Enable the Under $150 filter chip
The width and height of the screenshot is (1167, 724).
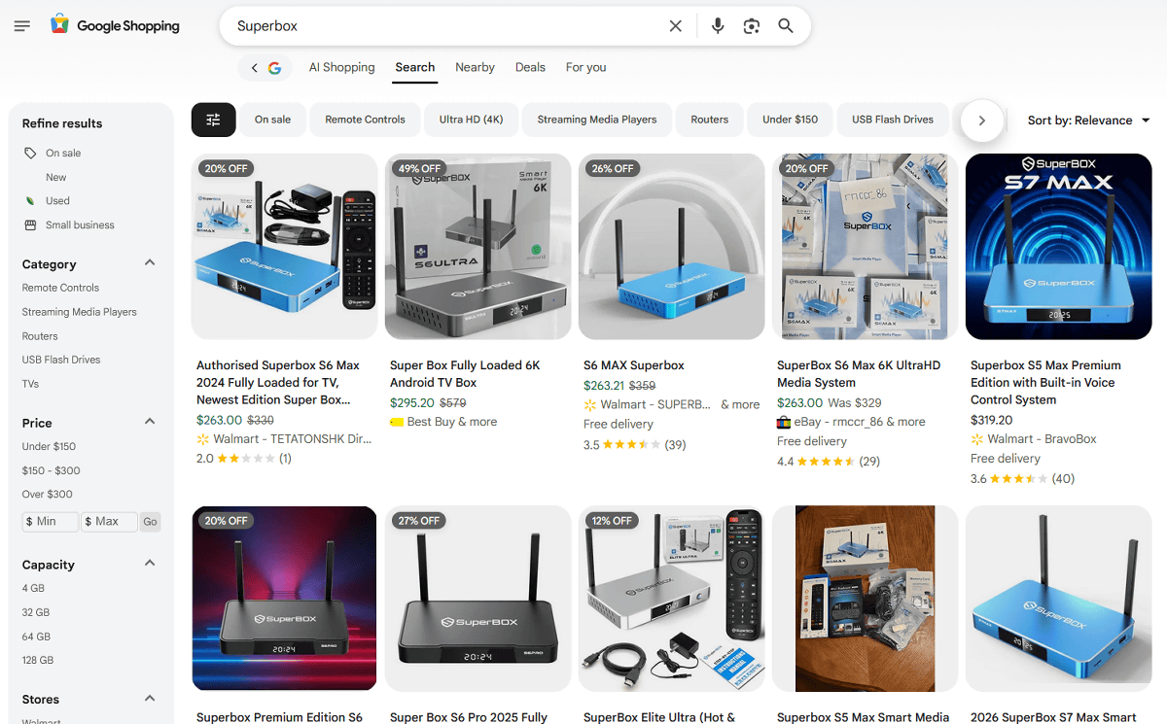coord(790,120)
